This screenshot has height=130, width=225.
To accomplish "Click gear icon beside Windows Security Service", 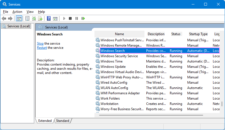I will click(x=98, y=56).
